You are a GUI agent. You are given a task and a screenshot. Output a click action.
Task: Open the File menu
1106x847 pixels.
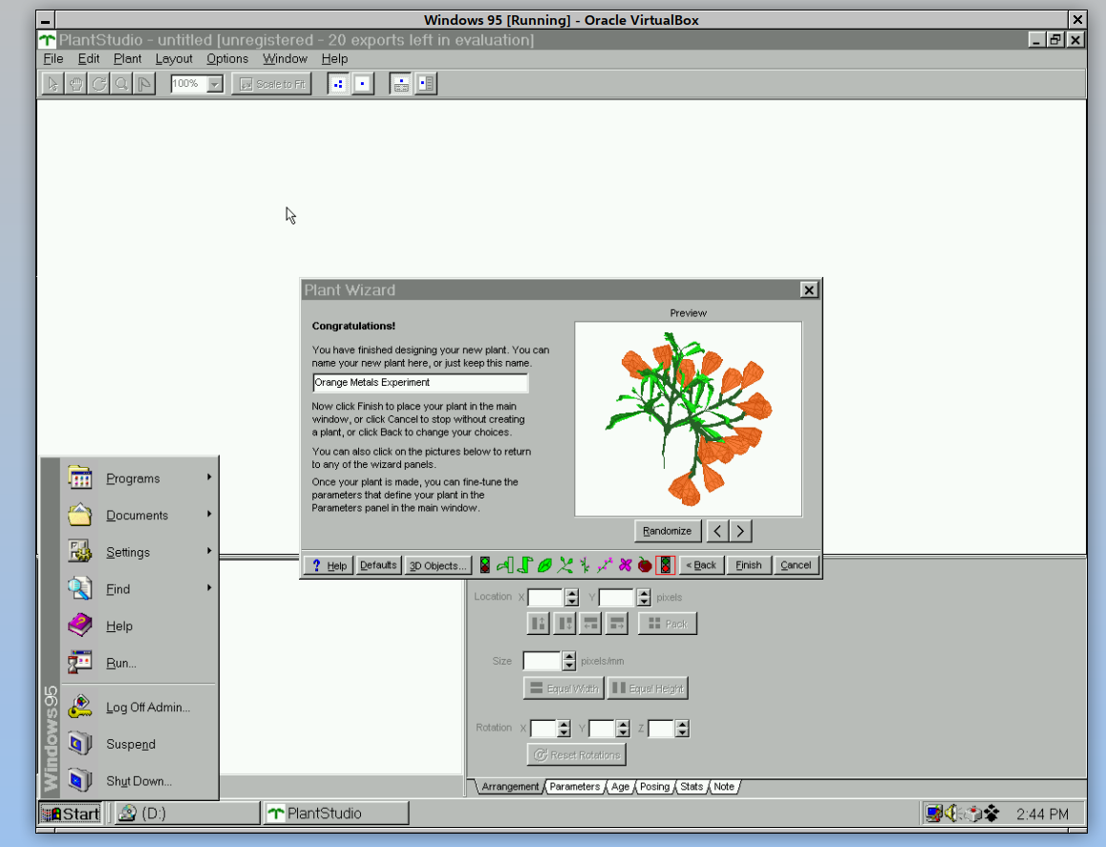[x=53, y=58]
